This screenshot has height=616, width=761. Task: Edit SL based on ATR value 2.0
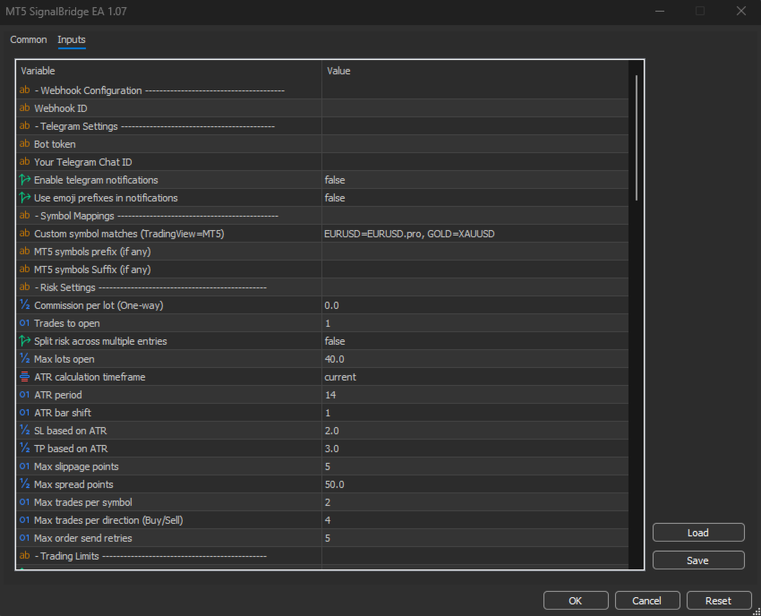tap(475, 430)
